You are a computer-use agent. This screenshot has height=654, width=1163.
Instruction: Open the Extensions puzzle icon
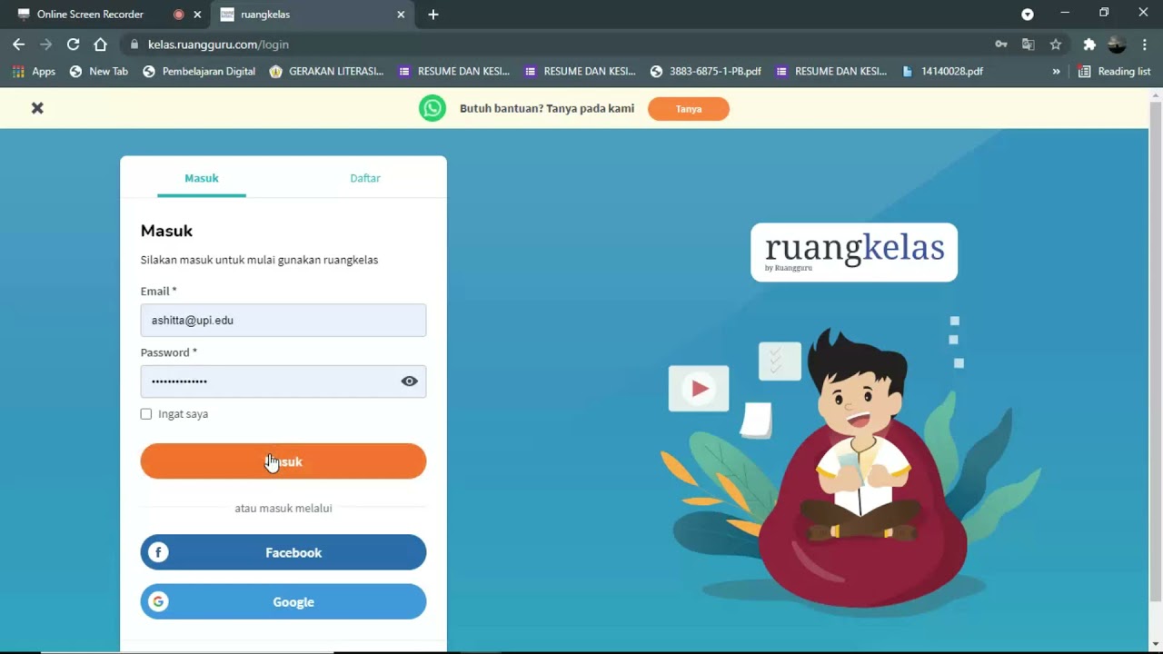pos(1089,45)
